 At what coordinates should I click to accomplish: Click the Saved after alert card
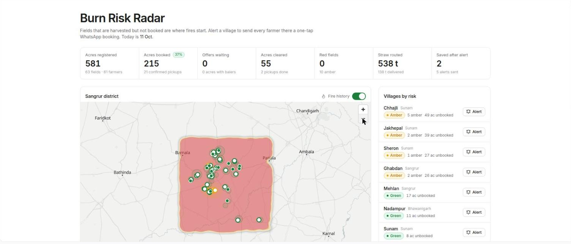pos(461,63)
